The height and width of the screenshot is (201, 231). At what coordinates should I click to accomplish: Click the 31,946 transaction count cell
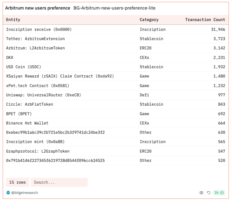pos(218,29)
